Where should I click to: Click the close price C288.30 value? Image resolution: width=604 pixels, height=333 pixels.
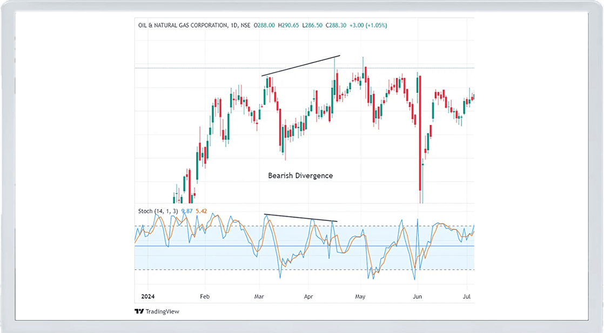[x=337, y=25]
